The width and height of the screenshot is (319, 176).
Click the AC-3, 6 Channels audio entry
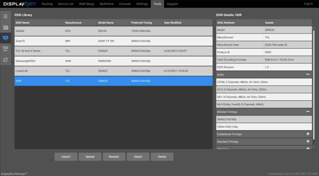click(264, 89)
